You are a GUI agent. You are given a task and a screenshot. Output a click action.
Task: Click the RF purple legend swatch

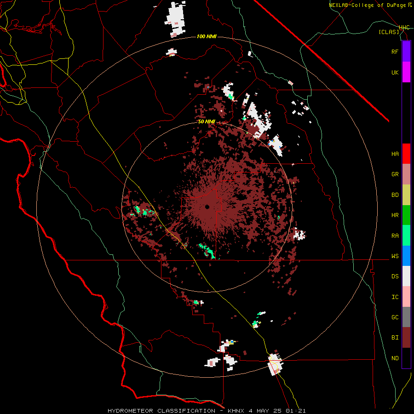pyautogui.click(x=406, y=52)
